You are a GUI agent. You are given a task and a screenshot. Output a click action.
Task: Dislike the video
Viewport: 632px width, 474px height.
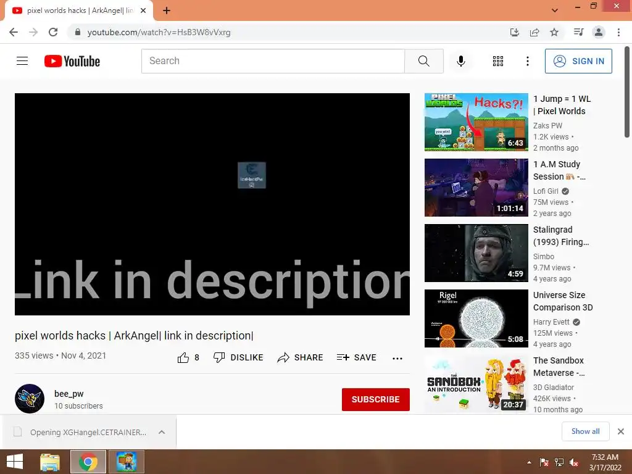coord(238,357)
